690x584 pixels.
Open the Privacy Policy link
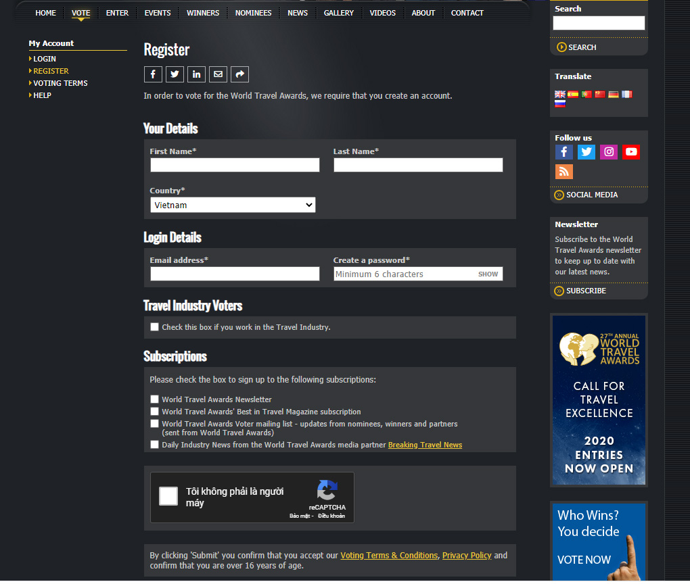467,556
